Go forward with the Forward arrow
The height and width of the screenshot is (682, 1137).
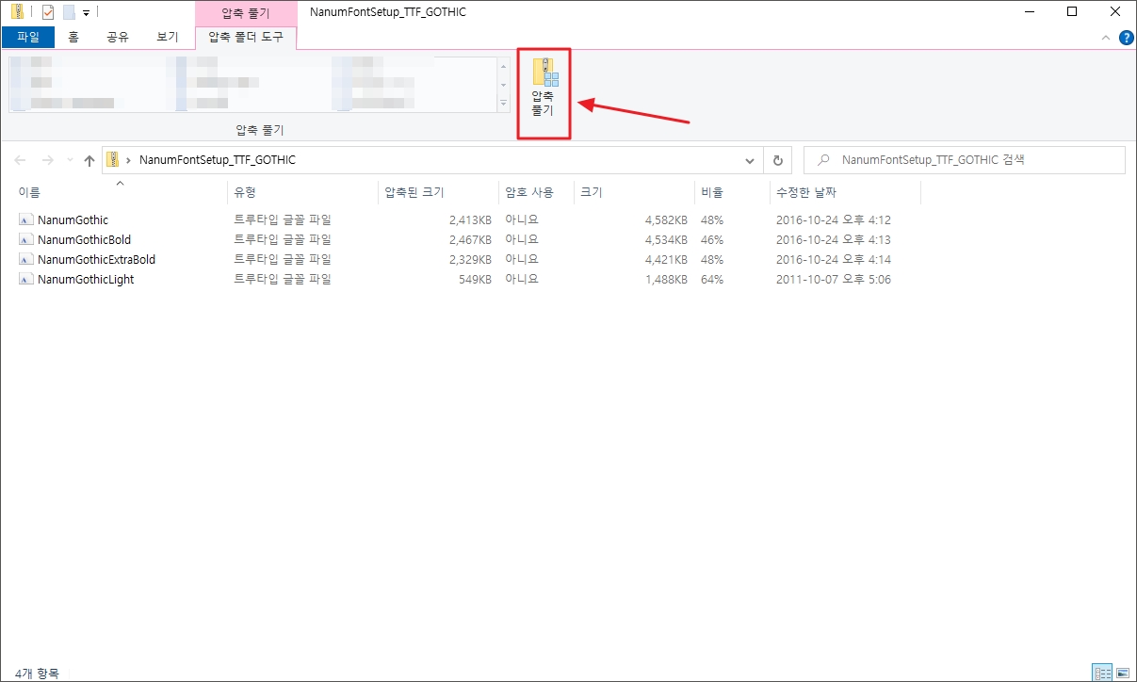pyautogui.click(x=48, y=160)
